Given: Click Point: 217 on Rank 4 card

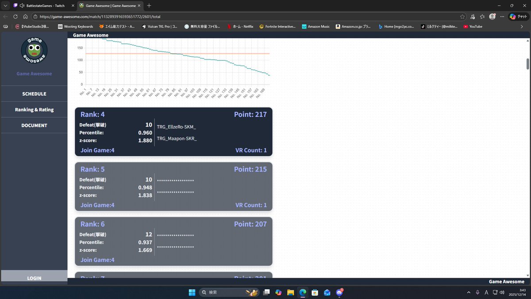Looking at the screenshot, I should click(250, 114).
